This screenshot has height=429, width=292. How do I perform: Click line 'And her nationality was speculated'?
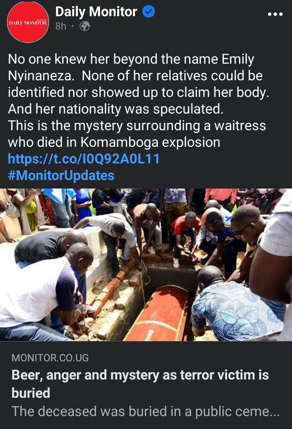click(x=116, y=109)
